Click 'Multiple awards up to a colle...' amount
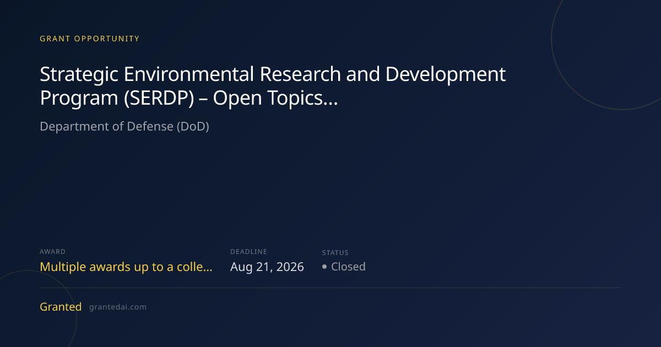This screenshot has width=661, height=347. [x=126, y=267]
